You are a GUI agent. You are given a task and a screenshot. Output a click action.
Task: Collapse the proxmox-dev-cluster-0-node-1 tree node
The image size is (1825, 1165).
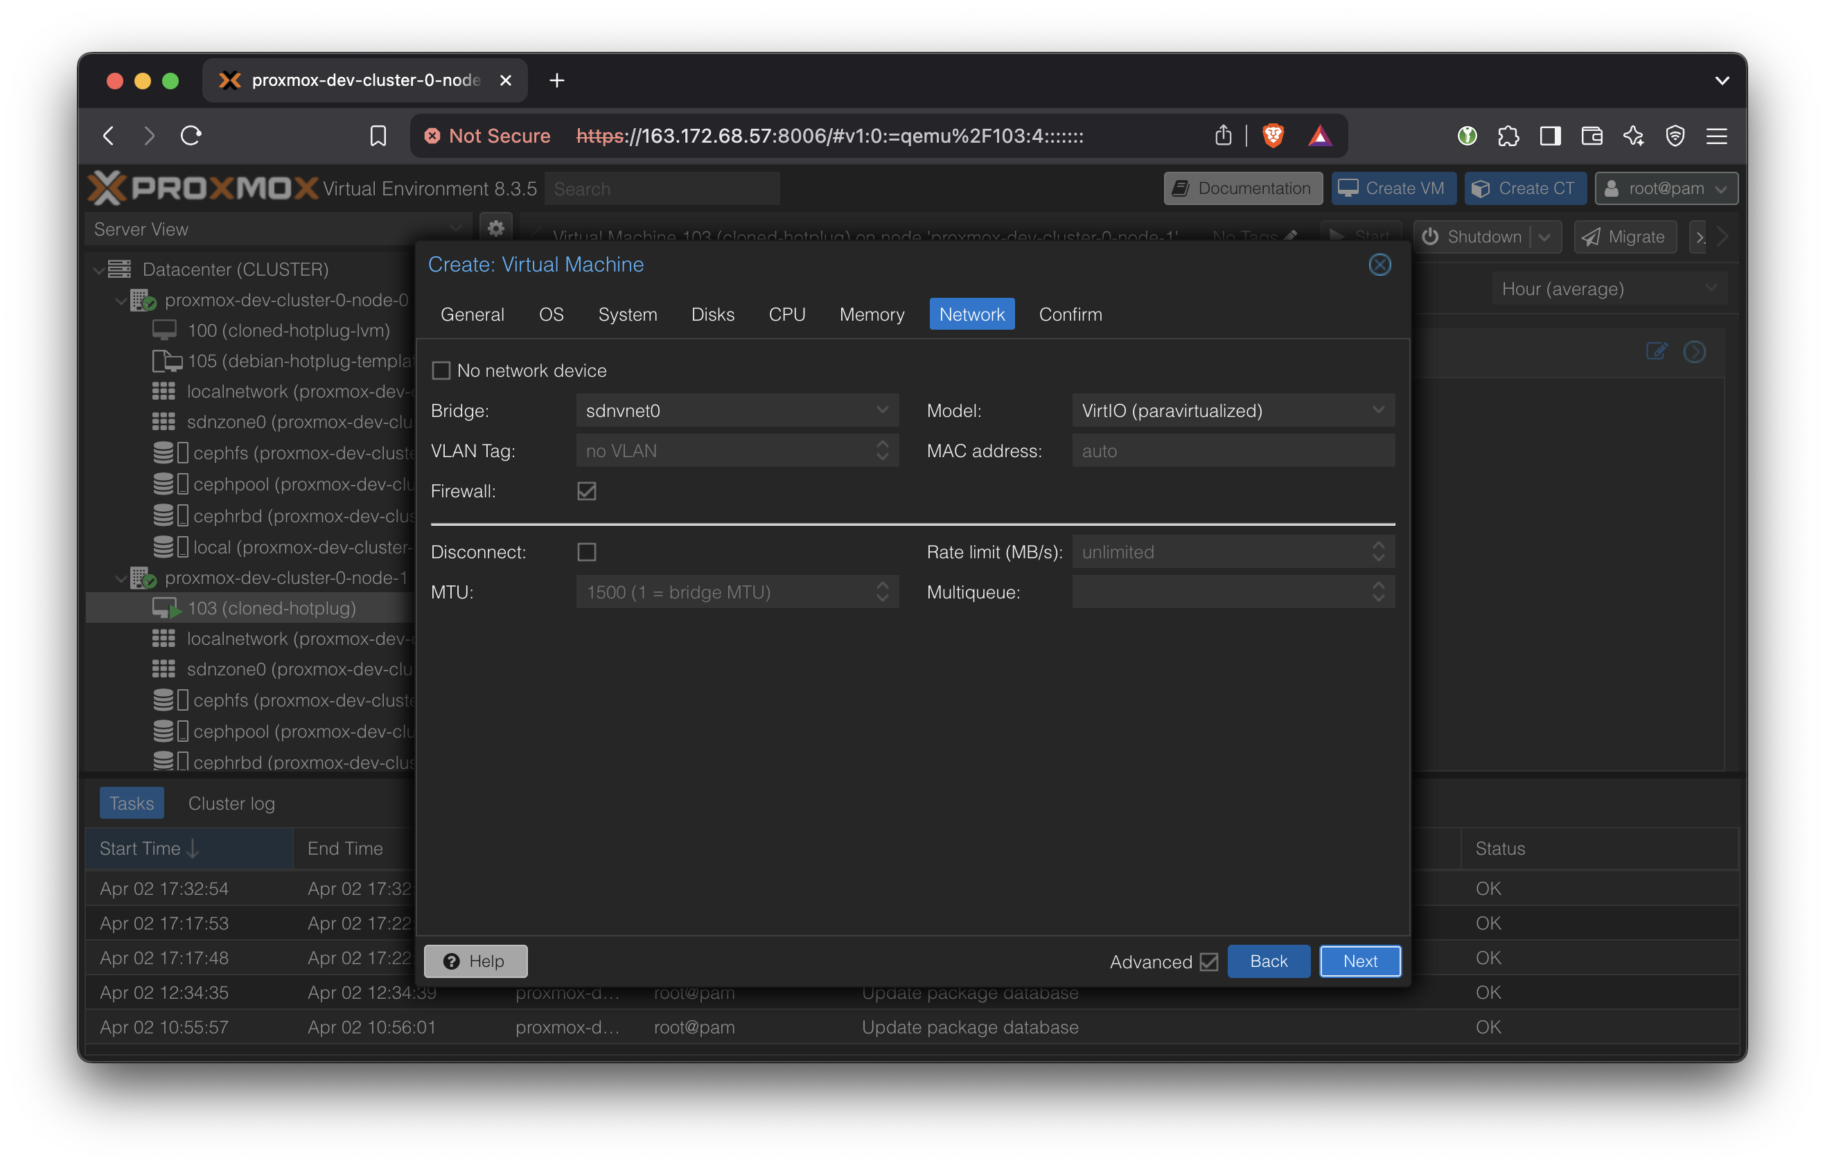tap(121, 578)
